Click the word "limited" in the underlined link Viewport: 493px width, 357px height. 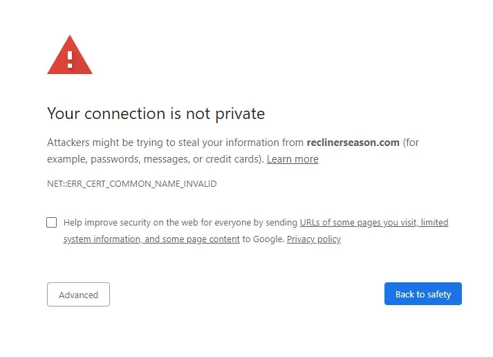[x=434, y=222]
